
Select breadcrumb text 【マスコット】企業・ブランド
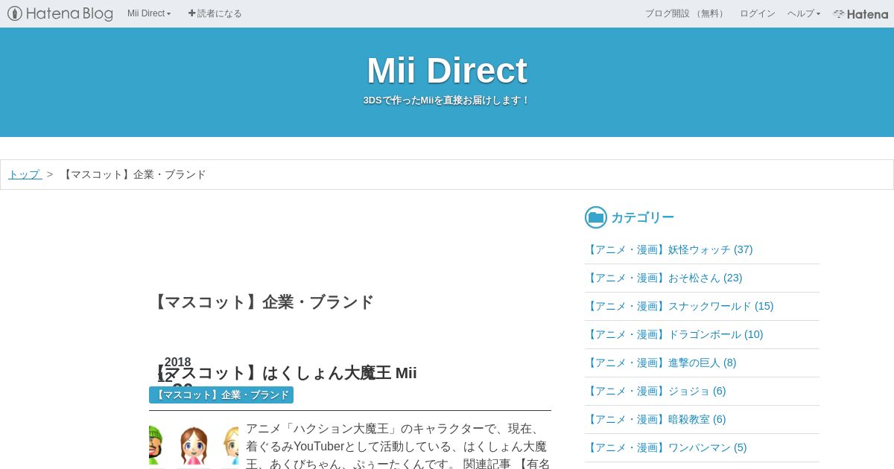(133, 174)
